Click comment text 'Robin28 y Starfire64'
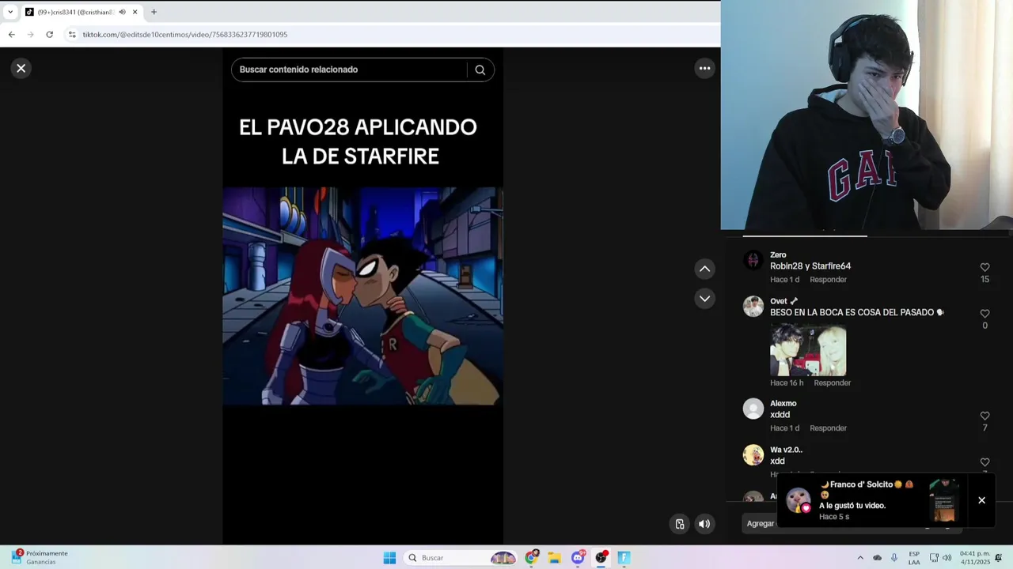Viewport: 1013px width, 569px height. [x=810, y=266]
